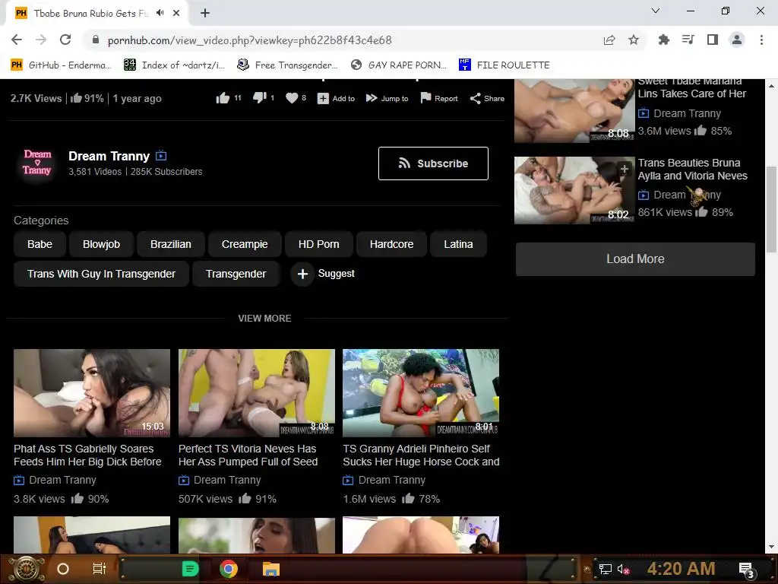View site information via the padlock icon
778x584 pixels.
[x=96, y=40]
